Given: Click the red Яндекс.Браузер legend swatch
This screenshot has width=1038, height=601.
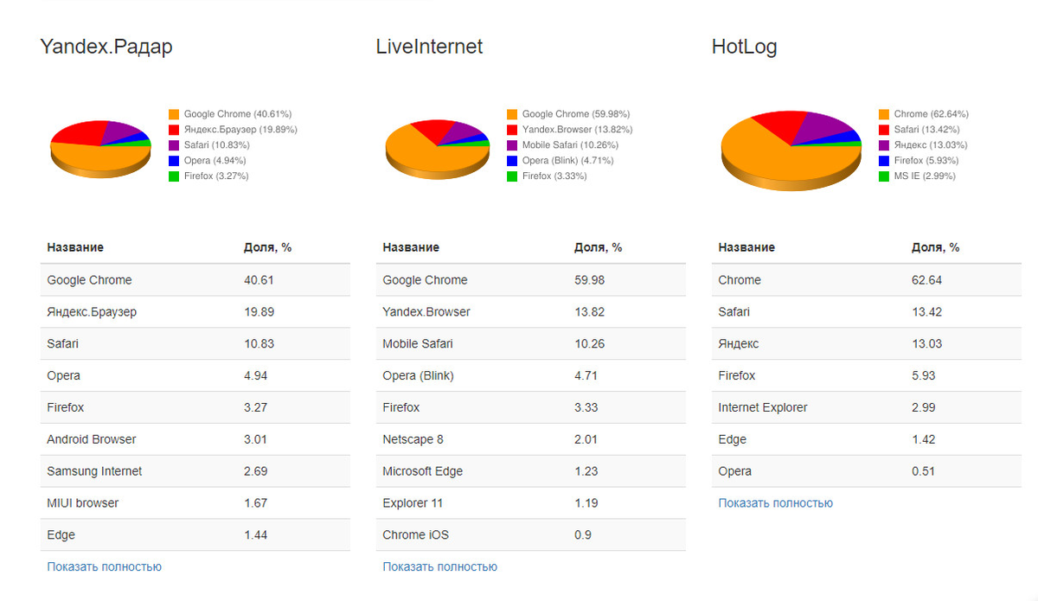Looking at the screenshot, I should click(174, 130).
